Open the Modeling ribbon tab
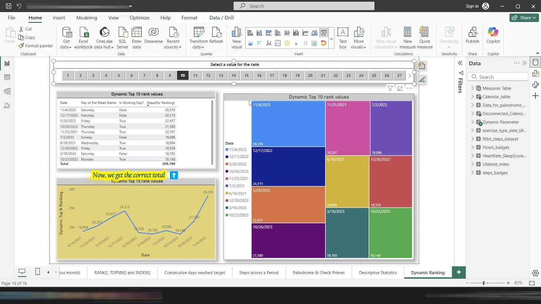 (x=87, y=18)
